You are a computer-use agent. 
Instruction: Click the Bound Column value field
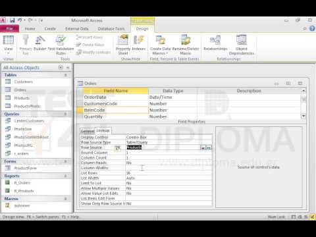(169, 153)
